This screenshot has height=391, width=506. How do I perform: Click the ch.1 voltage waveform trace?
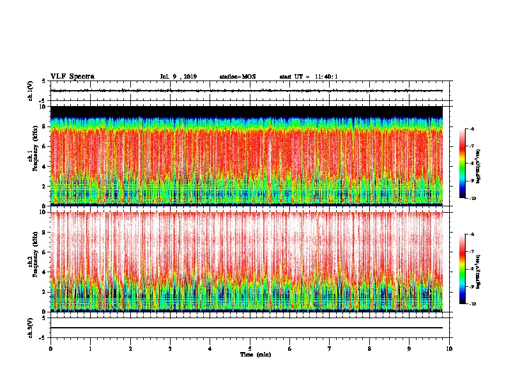click(x=247, y=91)
